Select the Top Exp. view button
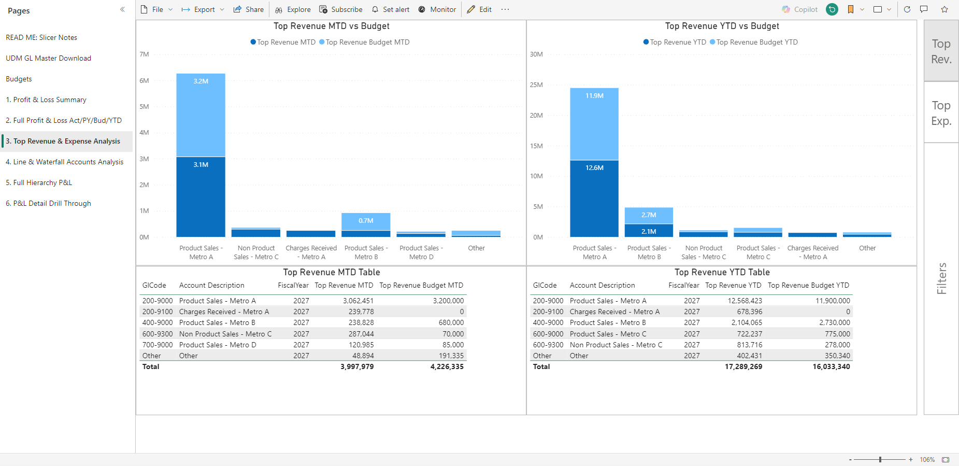 (941, 112)
